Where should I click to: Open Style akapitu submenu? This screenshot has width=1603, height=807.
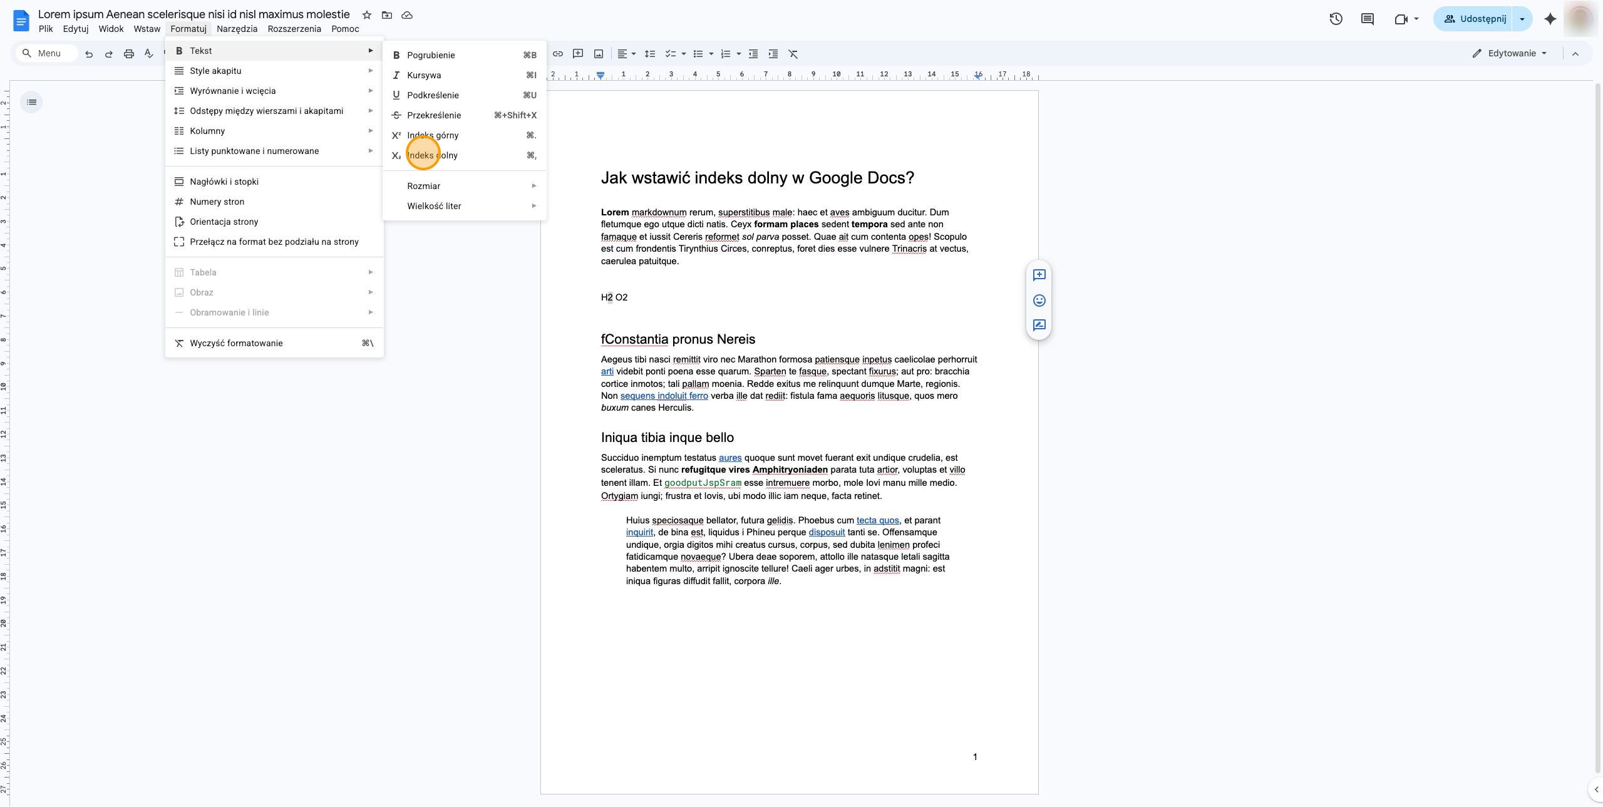tap(274, 71)
